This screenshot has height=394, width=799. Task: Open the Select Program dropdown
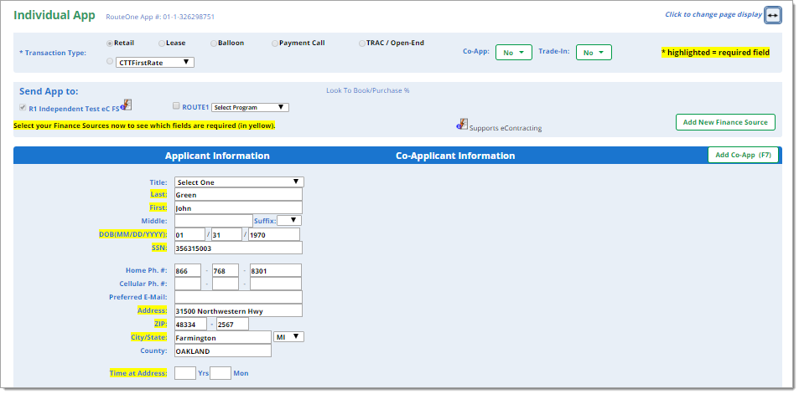point(250,107)
